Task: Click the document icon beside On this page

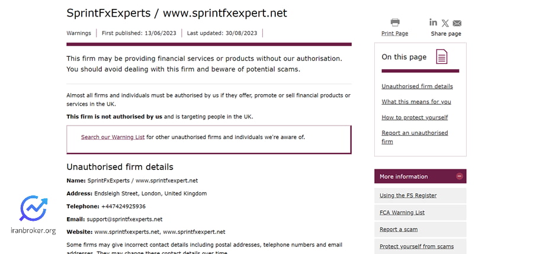Action: point(442,56)
